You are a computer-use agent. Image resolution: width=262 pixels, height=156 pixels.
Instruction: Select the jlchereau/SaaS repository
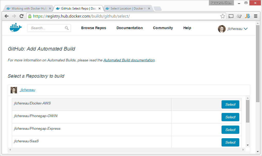pos(230,142)
